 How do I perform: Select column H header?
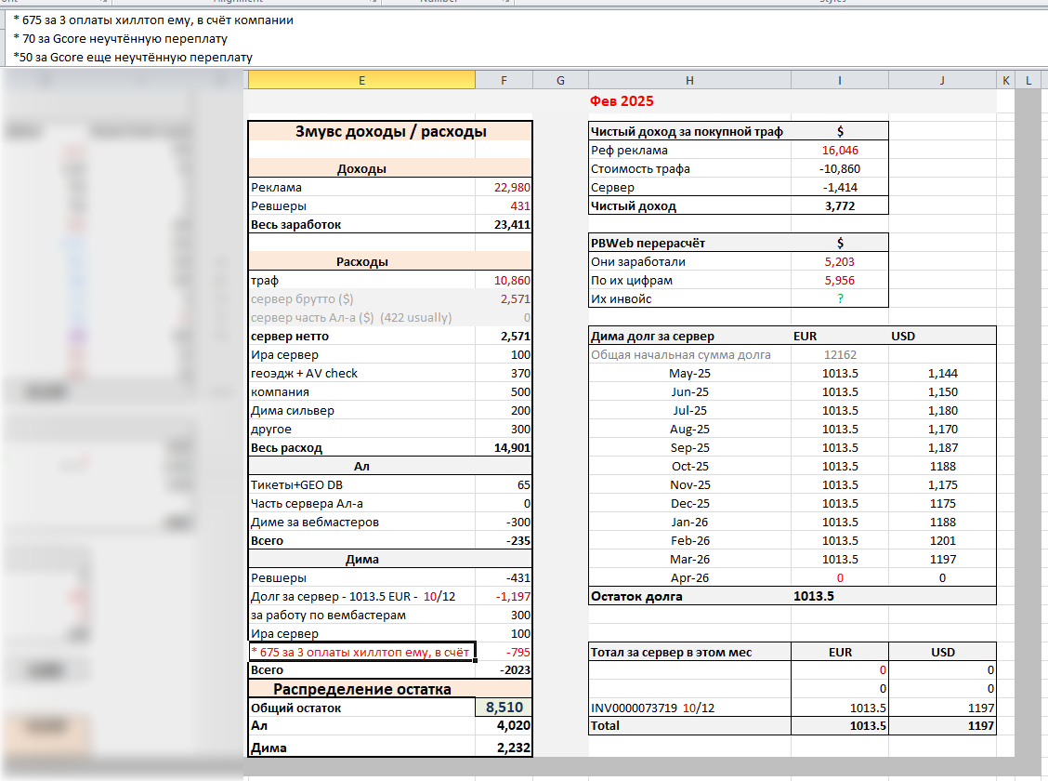(688, 81)
